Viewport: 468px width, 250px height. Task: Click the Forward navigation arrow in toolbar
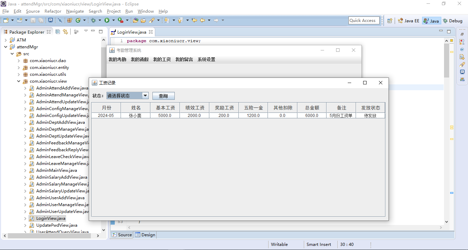tap(216, 21)
